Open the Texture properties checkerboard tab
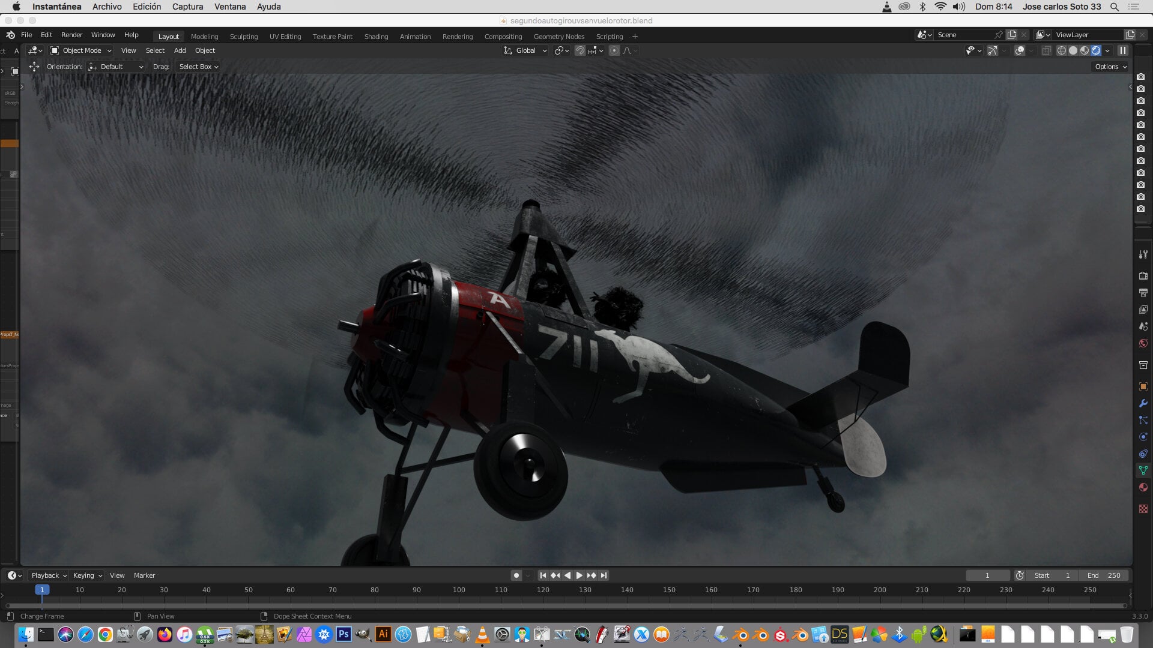The image size is (1153, 648). point(1143,509)
